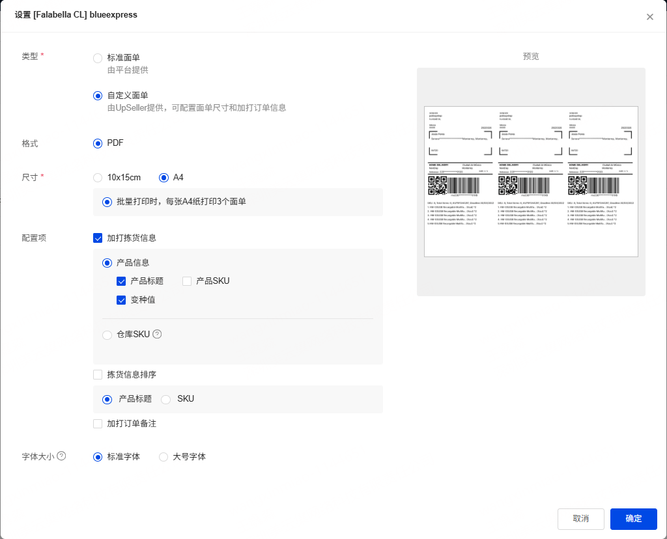Click help icon next to 字体大小
This screenshot has height=539, width=667.
(62, 456)
